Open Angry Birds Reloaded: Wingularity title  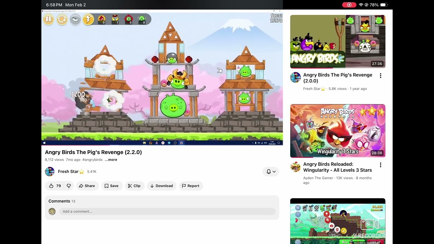337,167
